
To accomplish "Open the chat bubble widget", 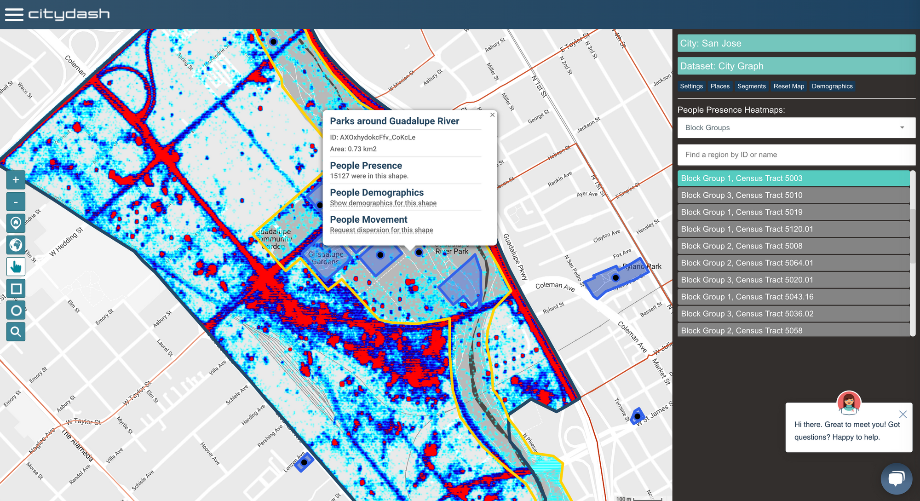I will pos(896,479).
